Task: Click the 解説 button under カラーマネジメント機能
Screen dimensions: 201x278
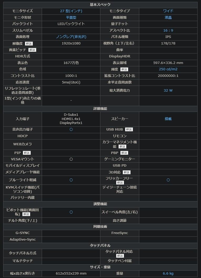Action: 122,147
